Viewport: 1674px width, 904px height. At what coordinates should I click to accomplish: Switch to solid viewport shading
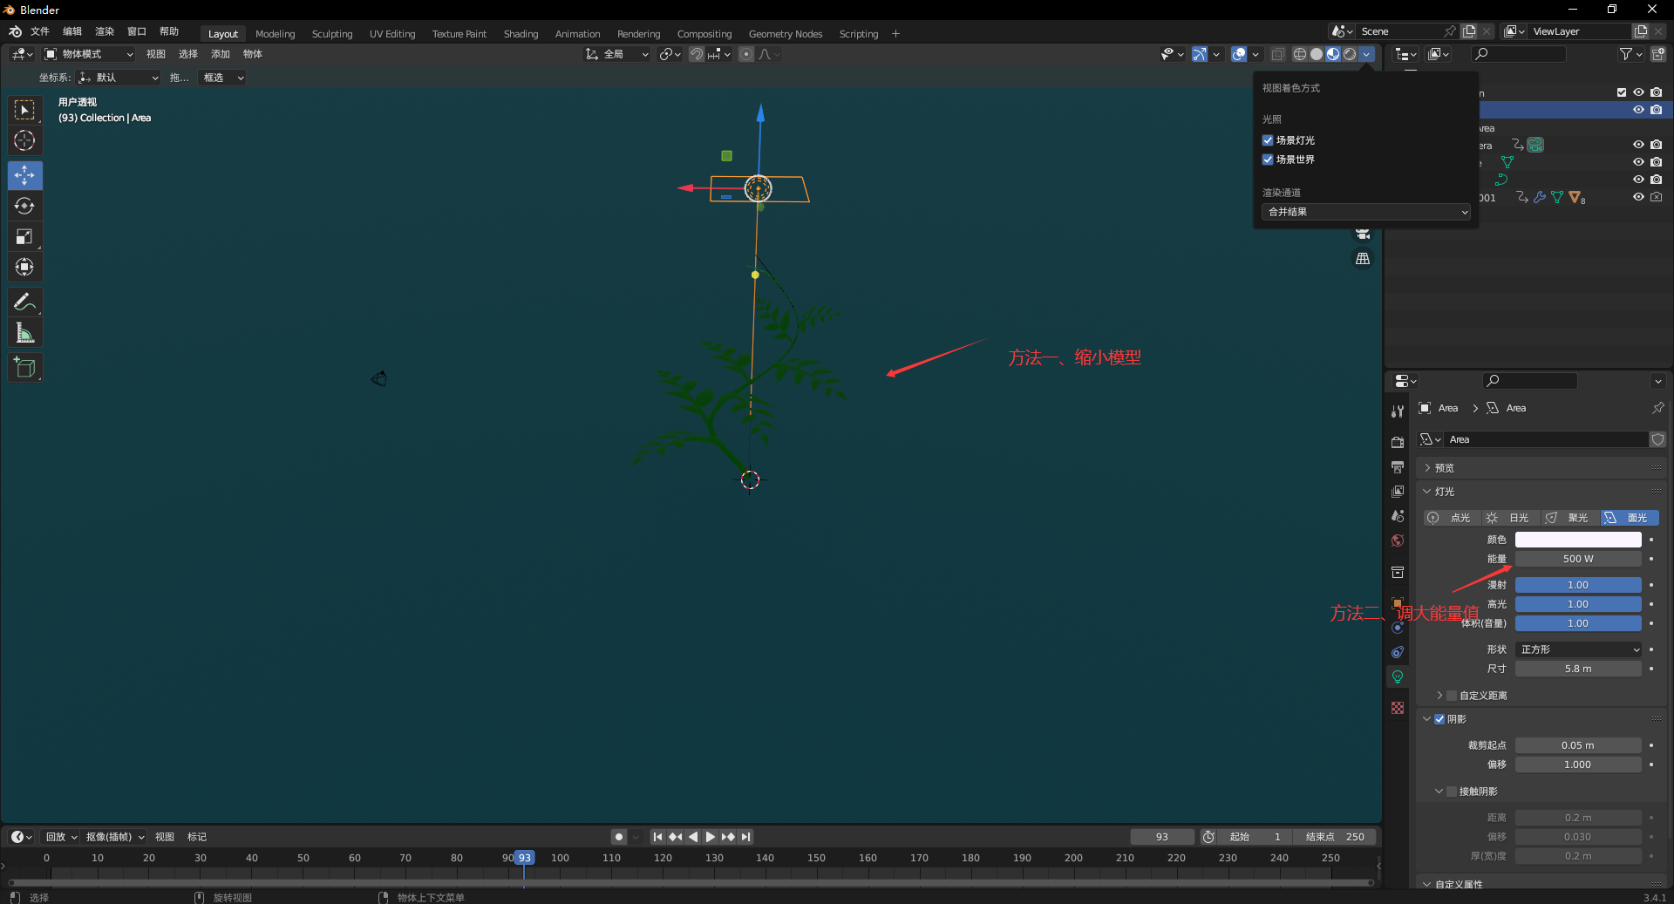(1316, 54)
